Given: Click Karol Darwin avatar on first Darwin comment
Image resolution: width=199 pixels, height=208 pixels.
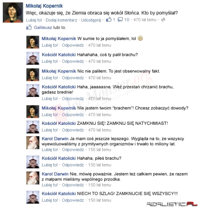Looking at the screenshot, I should click(33, 143).
